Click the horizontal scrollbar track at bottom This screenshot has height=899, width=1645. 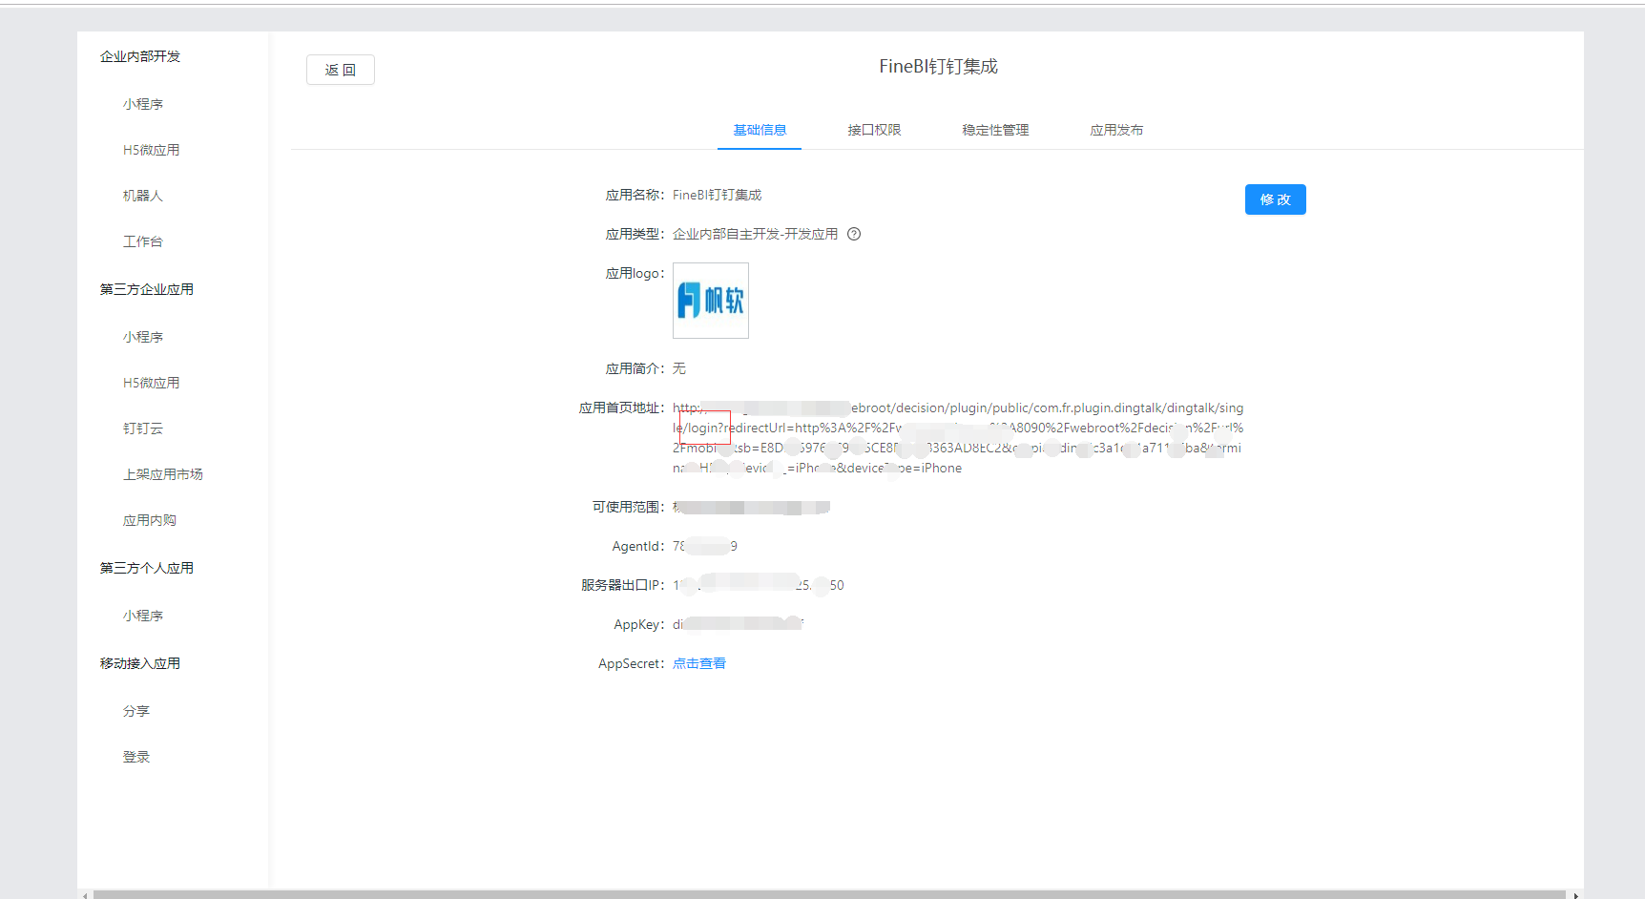point(829,895)
